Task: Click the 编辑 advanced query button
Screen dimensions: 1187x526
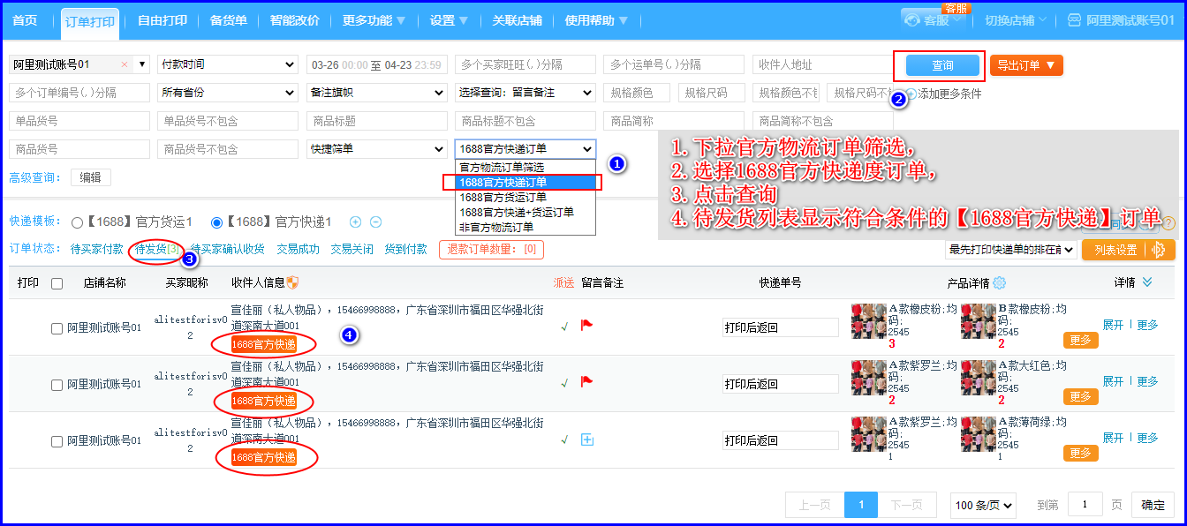Action: point(91,177)
